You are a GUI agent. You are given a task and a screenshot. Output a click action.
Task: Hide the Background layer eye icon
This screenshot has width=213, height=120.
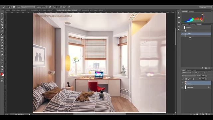coord(183,87)
